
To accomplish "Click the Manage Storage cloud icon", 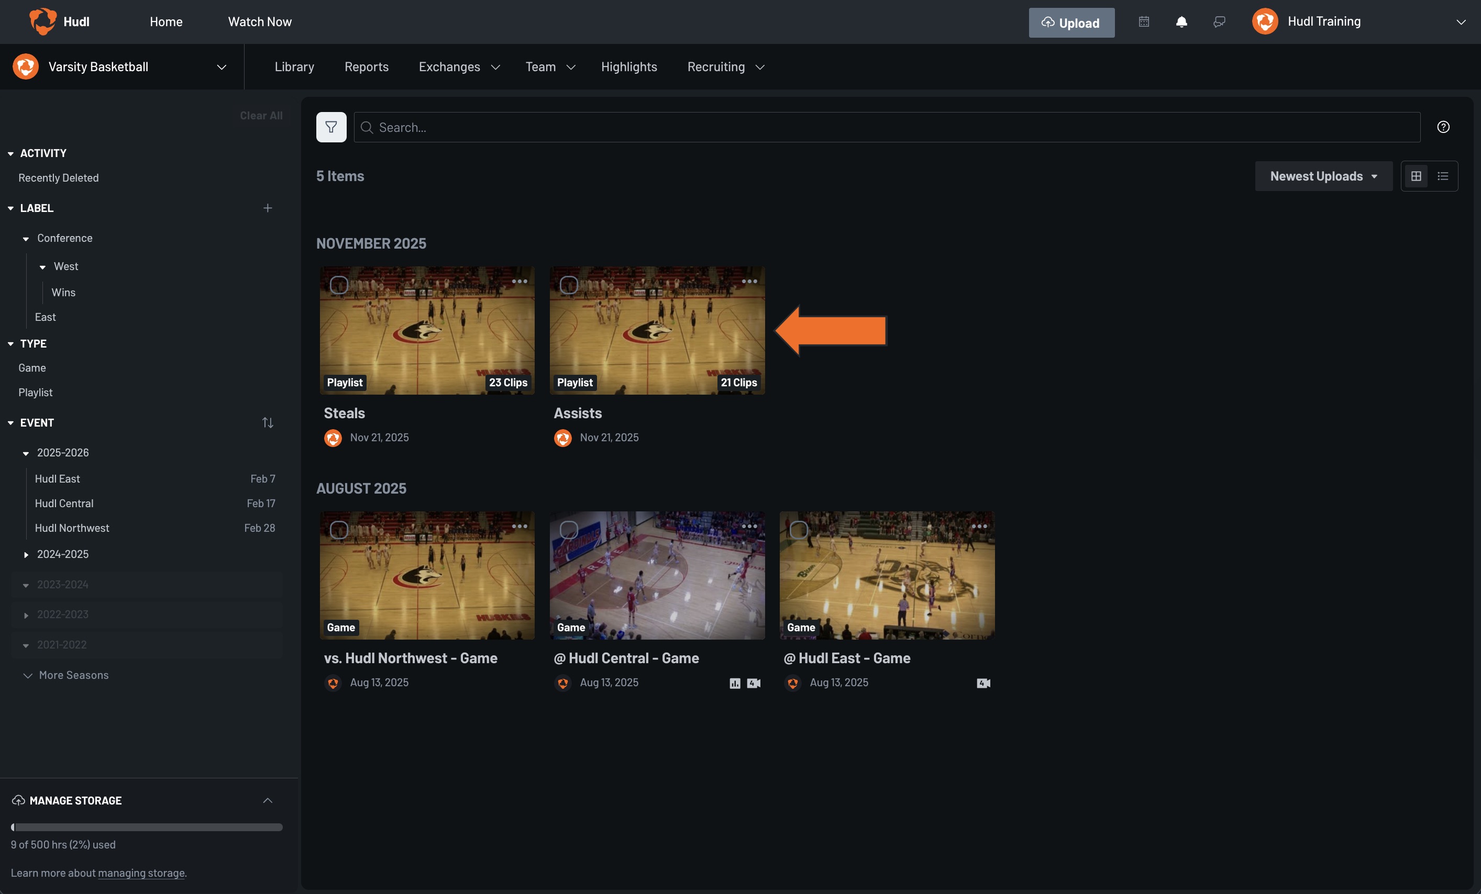I will [x=19, y=800].
